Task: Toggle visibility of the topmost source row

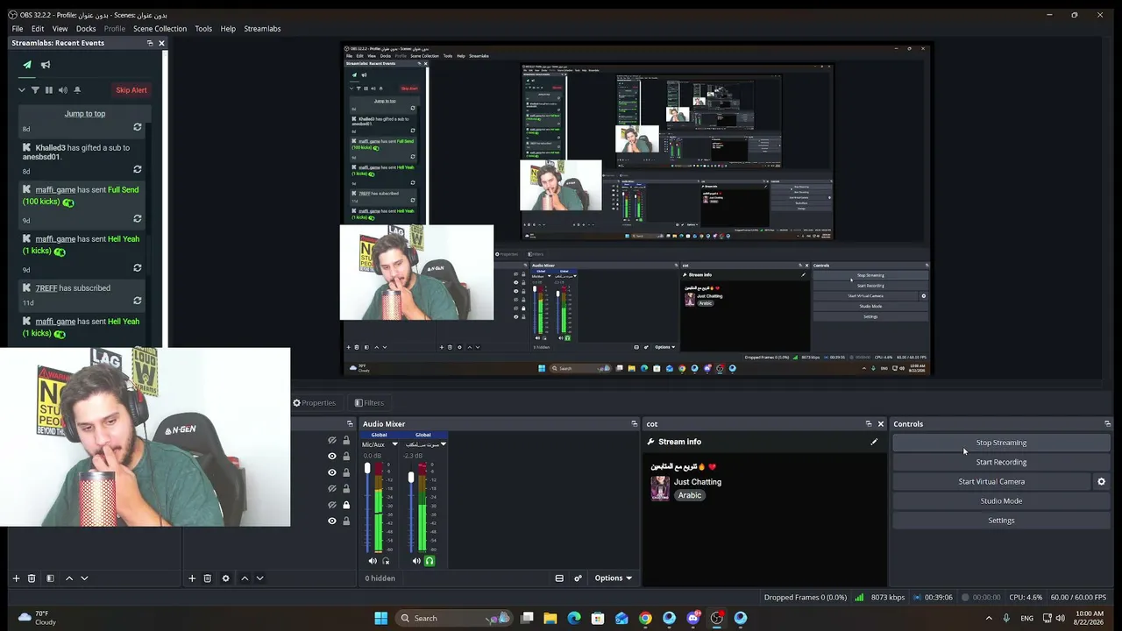Action: [x=332, y=441]
